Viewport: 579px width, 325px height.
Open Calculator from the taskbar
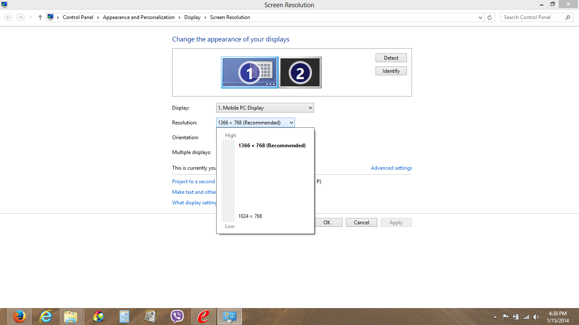click(x=124, y=317)
